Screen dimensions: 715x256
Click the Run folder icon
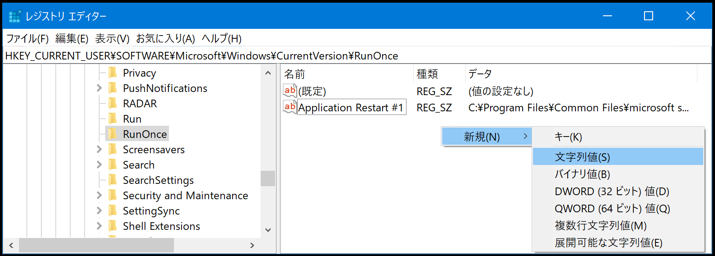point(113,119)
